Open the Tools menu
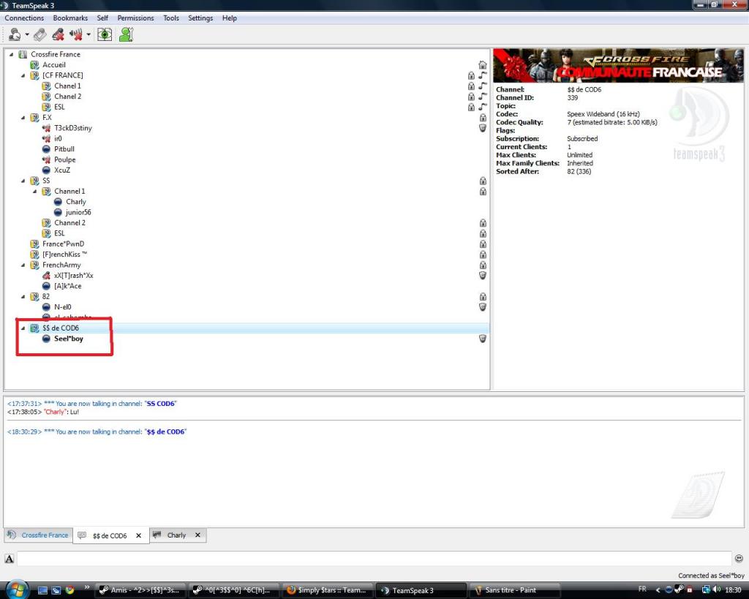The image size is (749, 599). [171, 18]
